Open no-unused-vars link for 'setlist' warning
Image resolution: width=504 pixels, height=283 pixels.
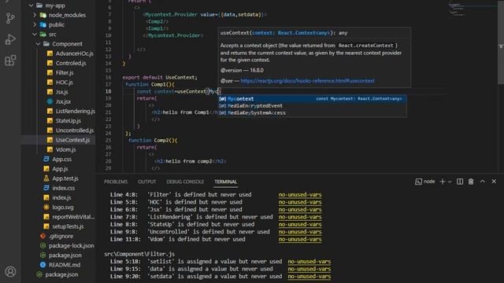point(309,262)
